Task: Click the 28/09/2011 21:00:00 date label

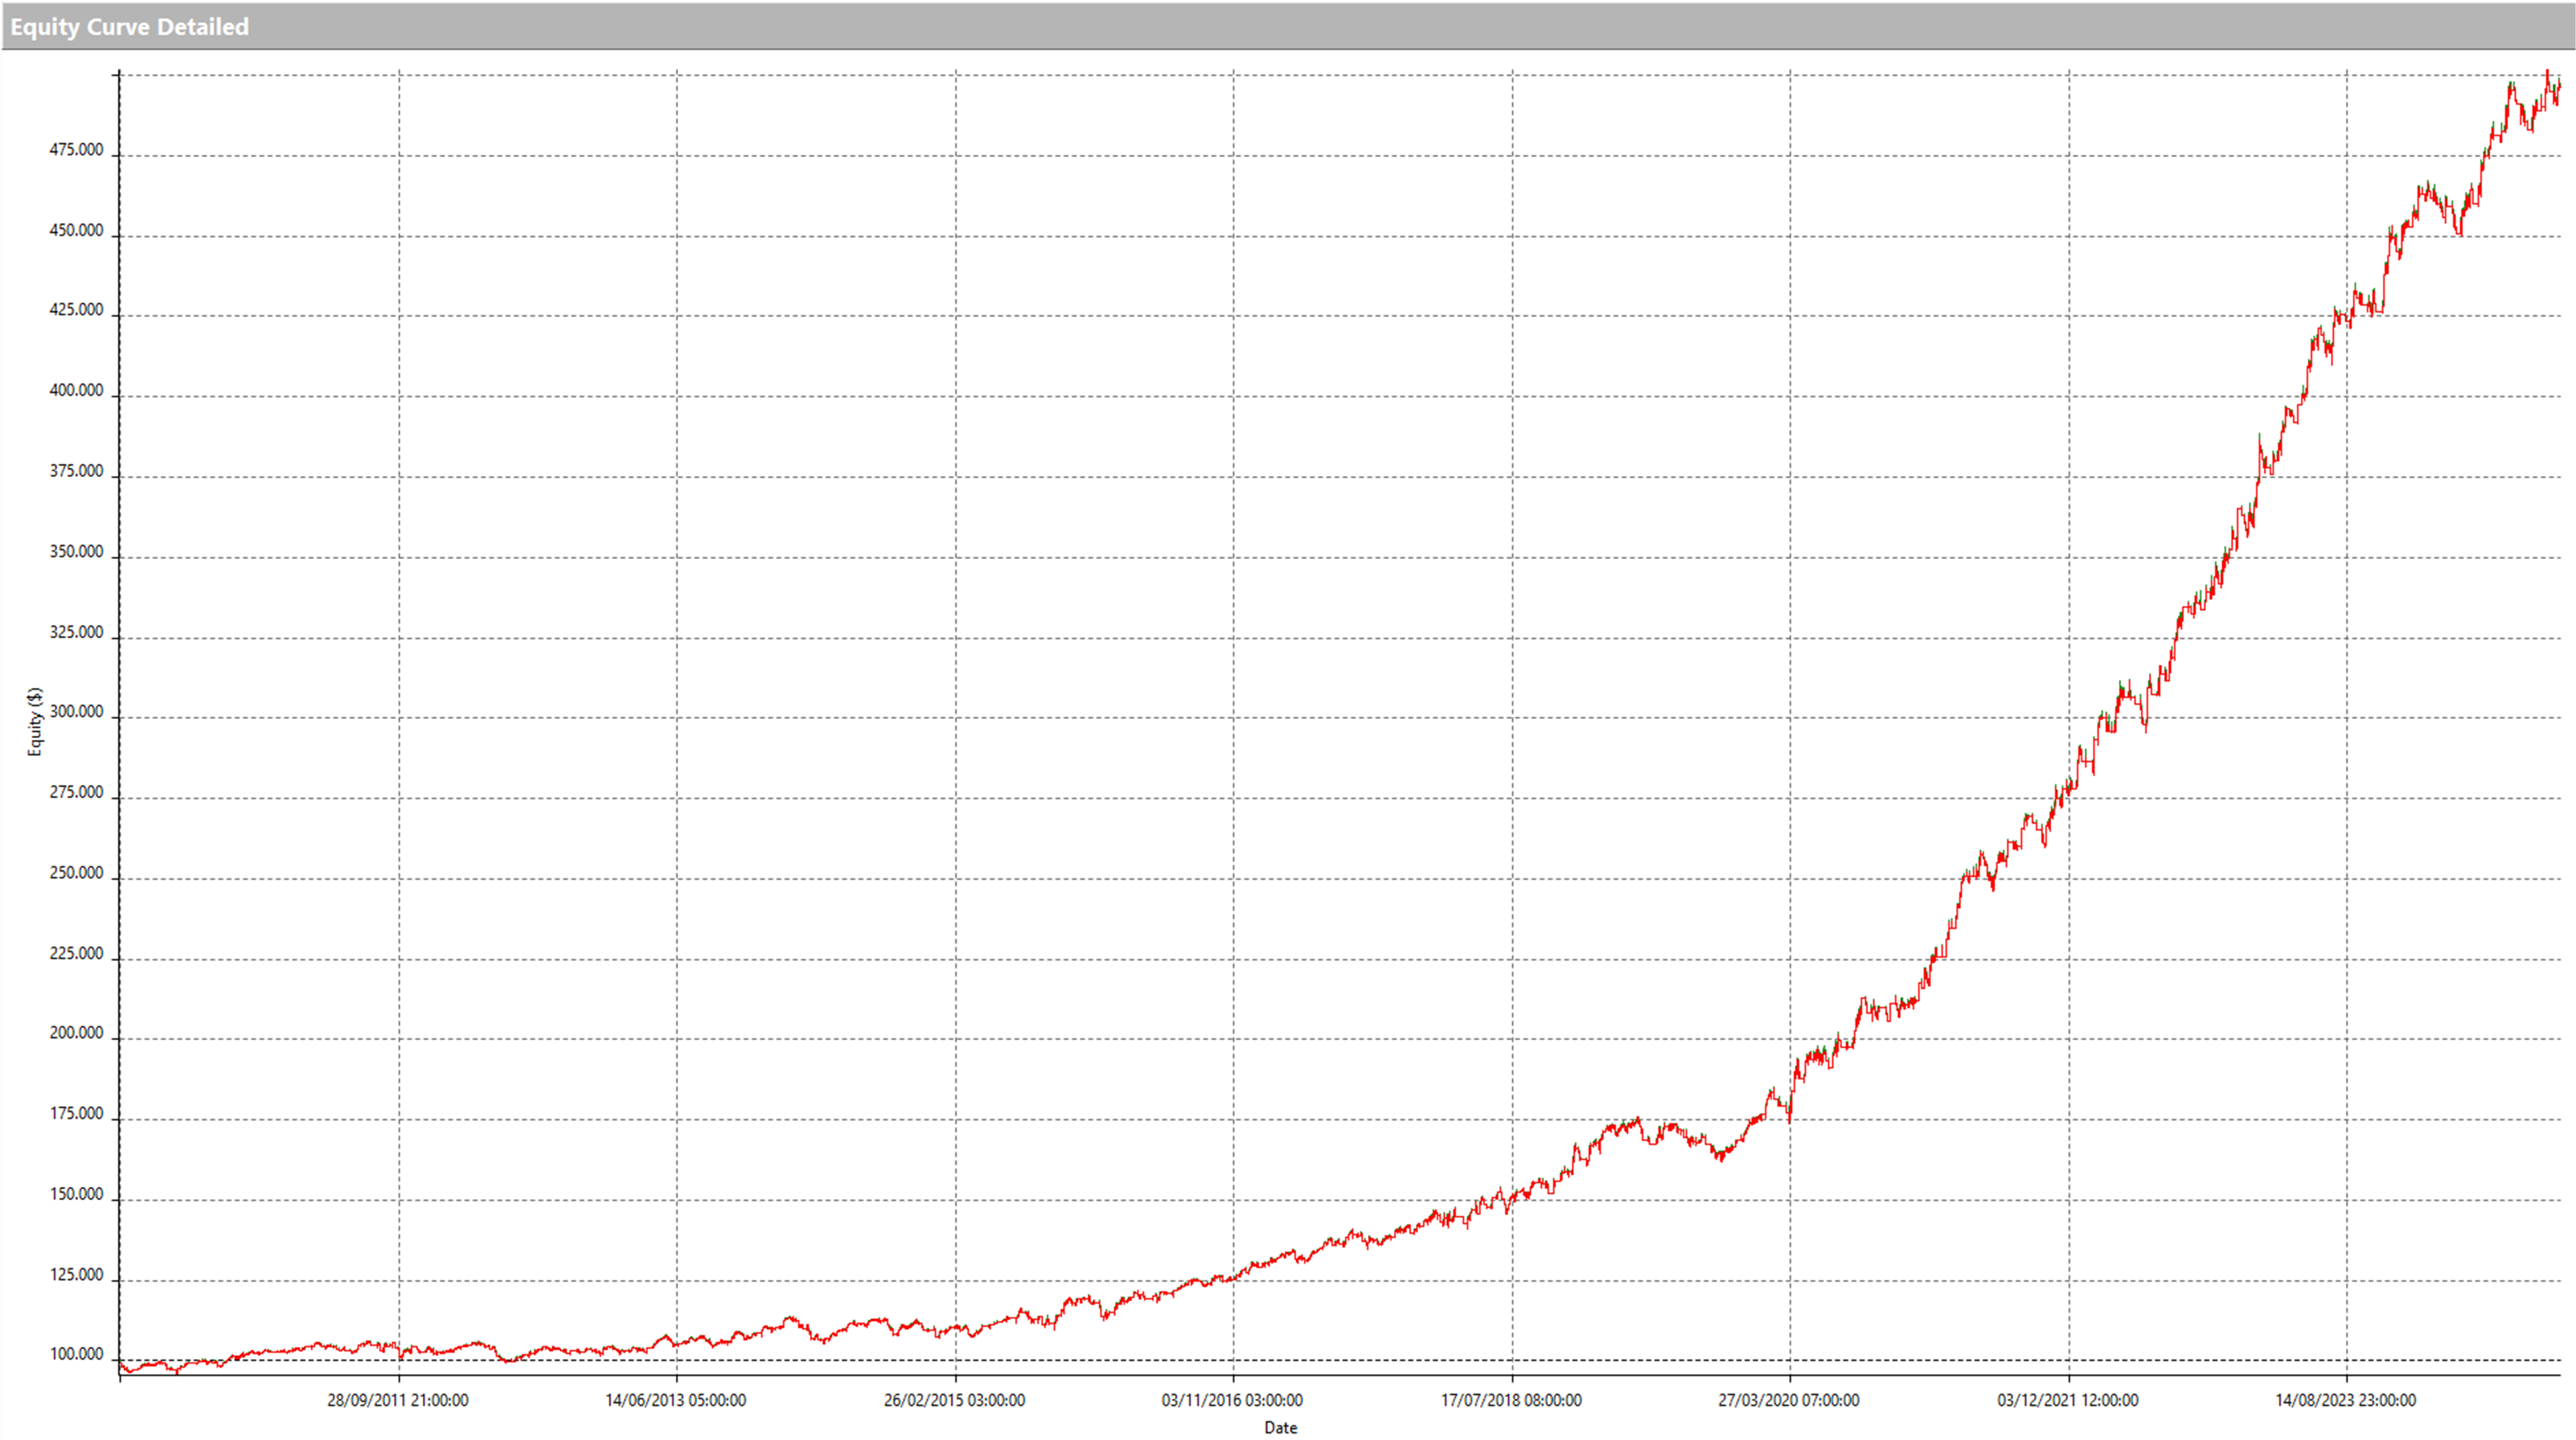Action: (x=397, y=1400)
